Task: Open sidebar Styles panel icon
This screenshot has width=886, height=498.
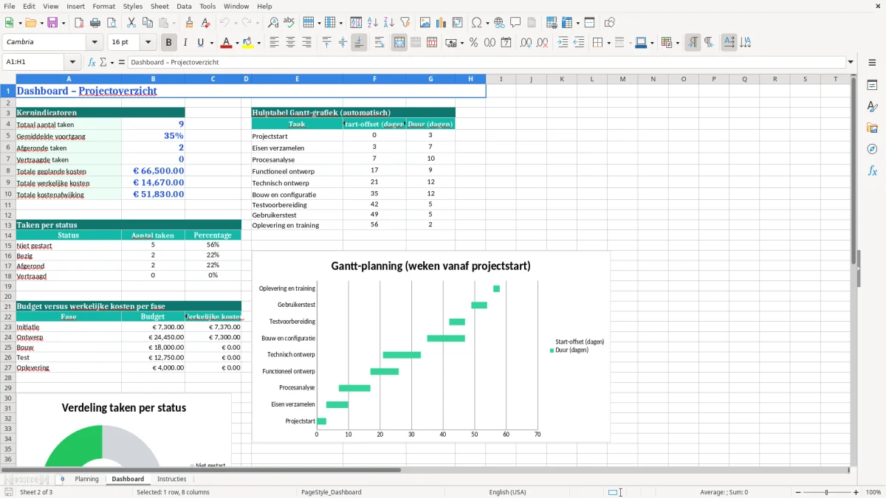Action: [872, 107]
